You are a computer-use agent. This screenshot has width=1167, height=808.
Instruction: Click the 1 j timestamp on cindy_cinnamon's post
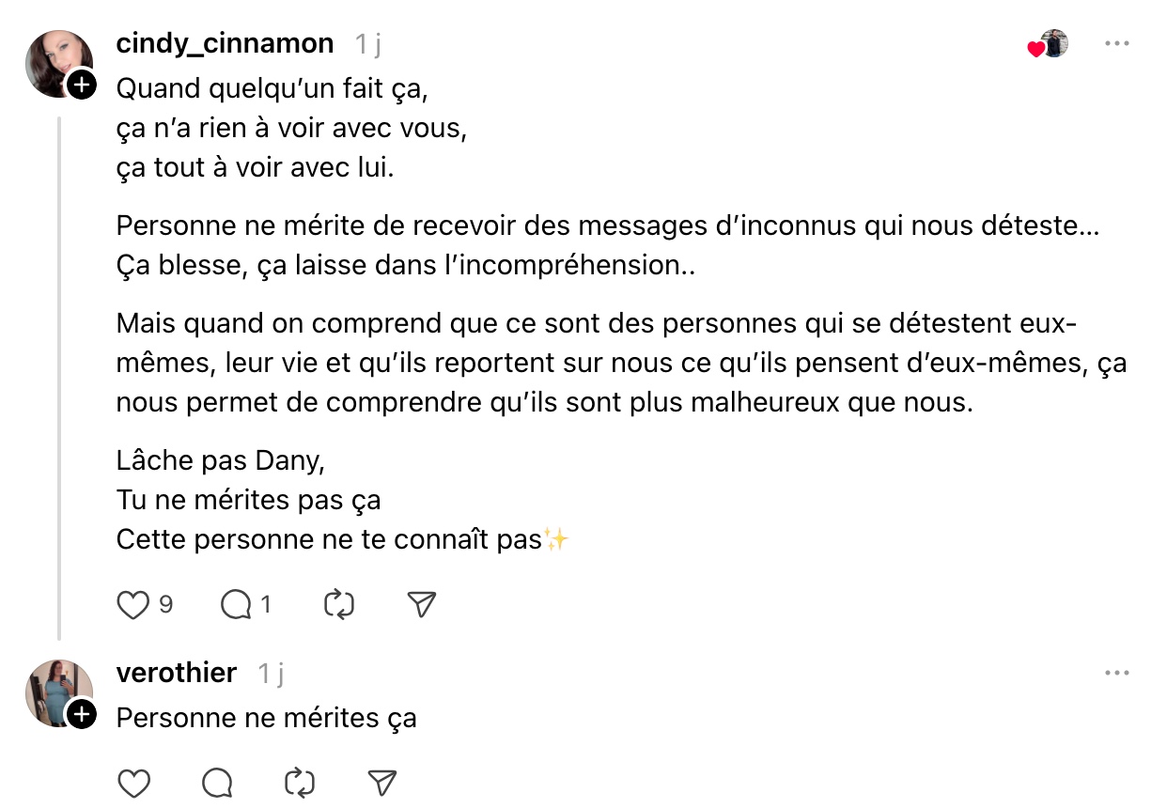click(367, 44)
